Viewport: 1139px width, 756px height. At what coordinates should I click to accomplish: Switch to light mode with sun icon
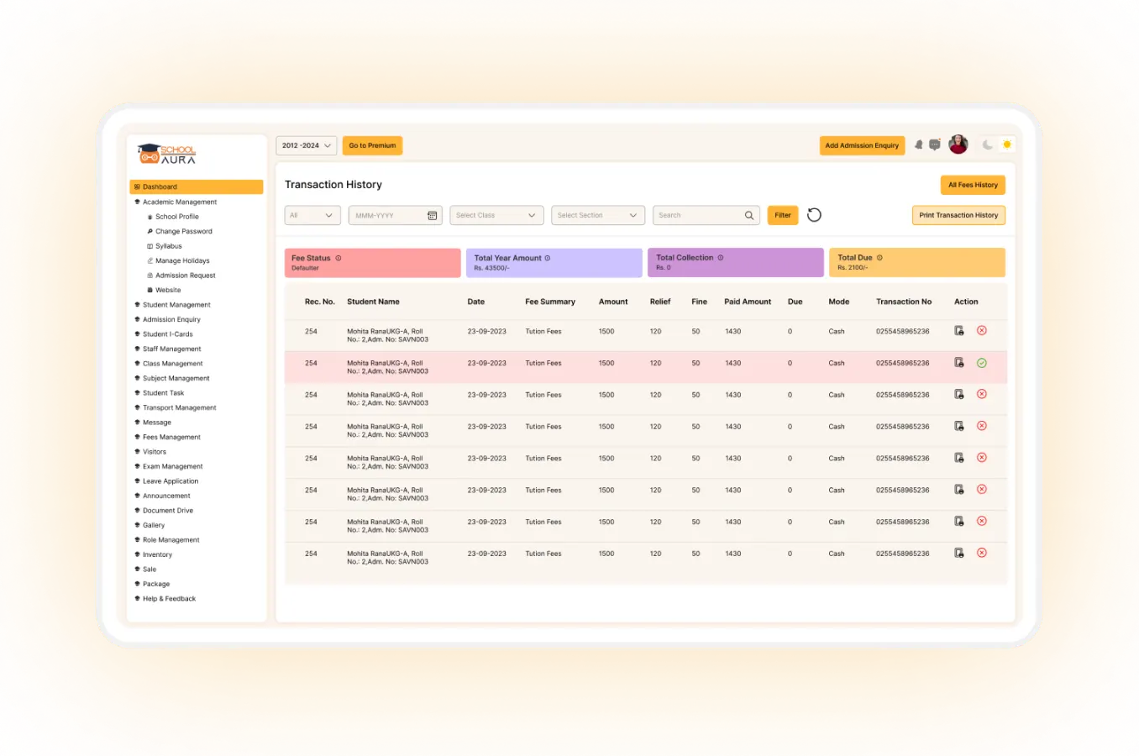point(1006,145)
